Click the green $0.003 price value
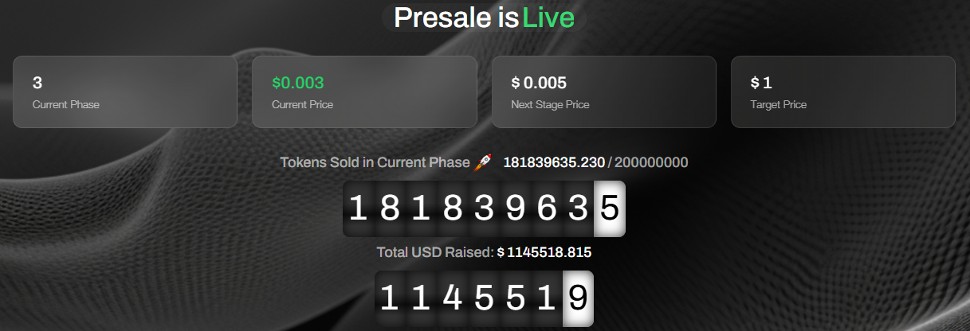 pyautogui.click(x=298, y=83)
